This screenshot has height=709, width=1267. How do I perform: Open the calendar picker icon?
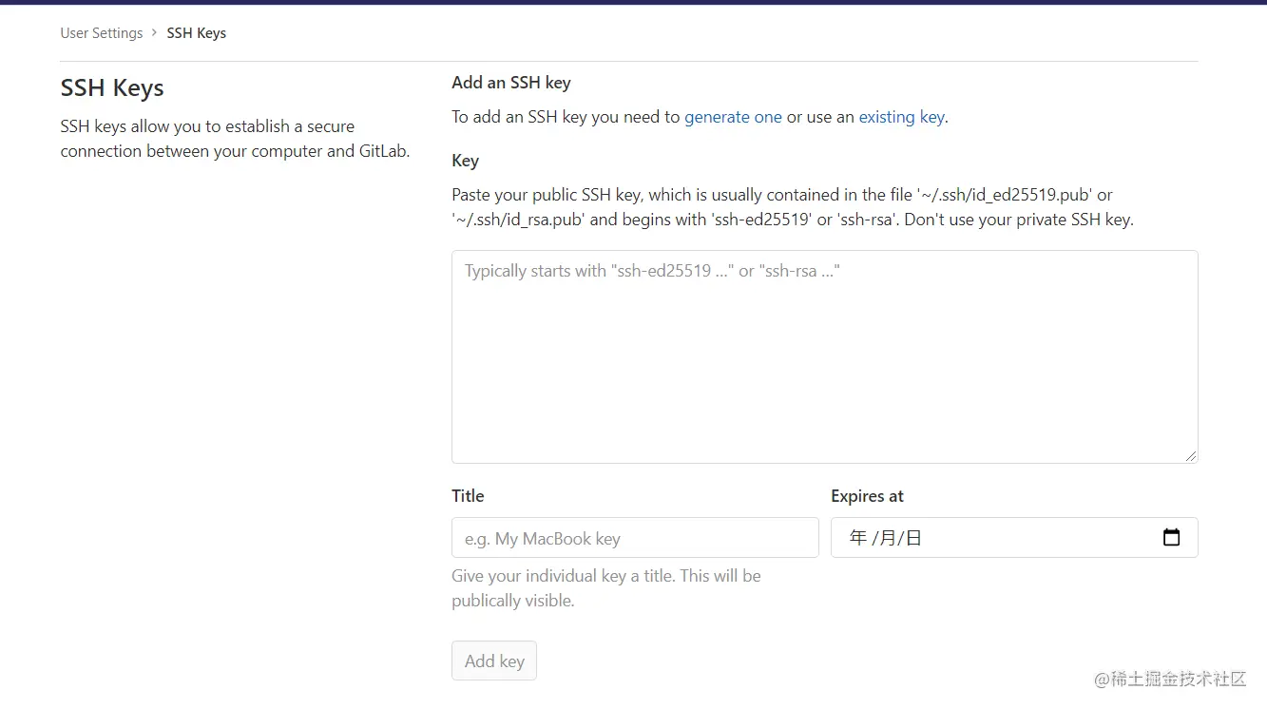(1171, 538)
